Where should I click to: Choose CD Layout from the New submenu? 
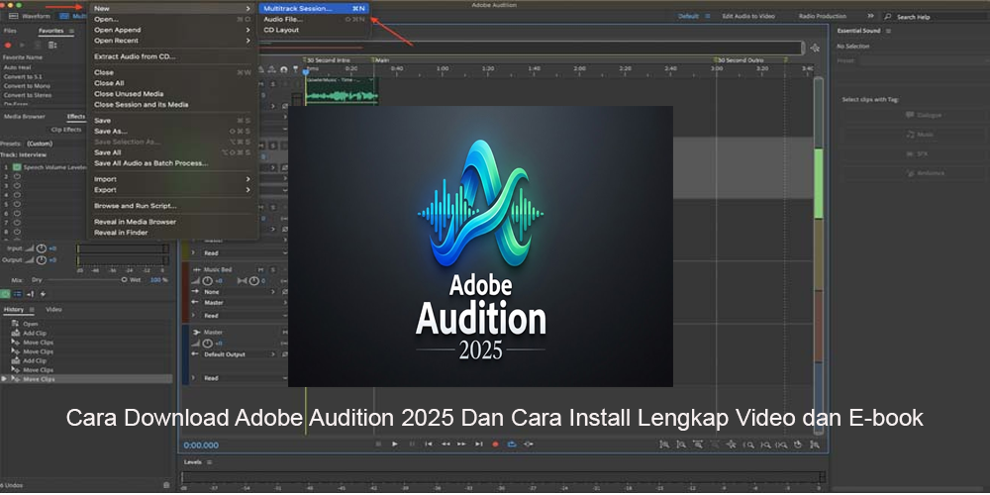(x=314, y=31)
